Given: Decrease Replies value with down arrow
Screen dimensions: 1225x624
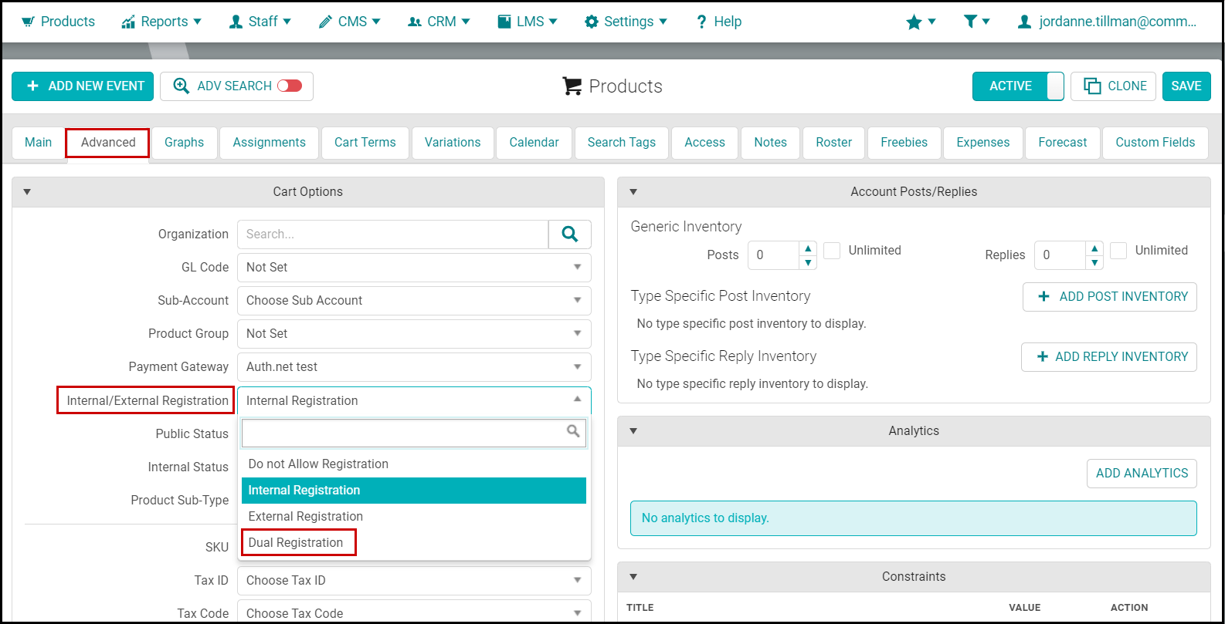Looking at the screenshot, I should (x=1094, y=263).
